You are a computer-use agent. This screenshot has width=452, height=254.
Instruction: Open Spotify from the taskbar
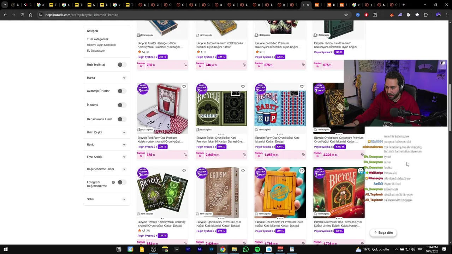coord(257,249)
